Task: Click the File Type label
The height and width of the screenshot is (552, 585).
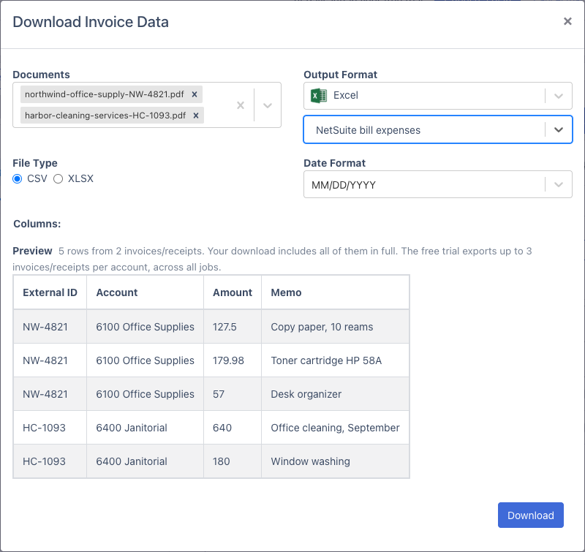Action: point(35,163)
